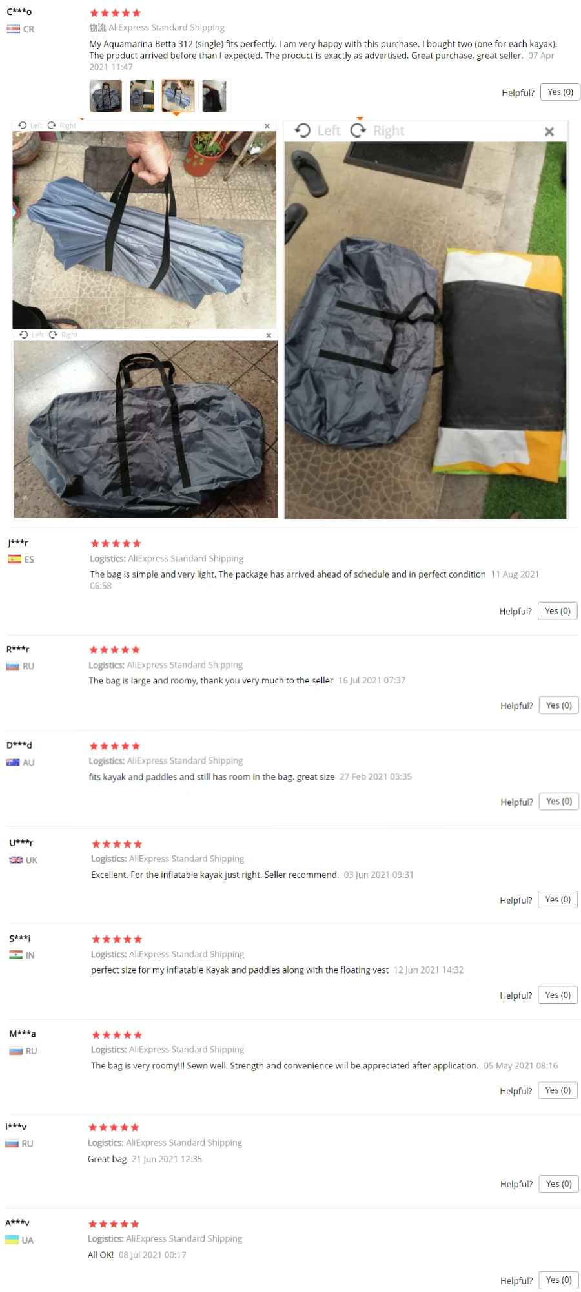Open the first review thumbnail by C***o

tap(106, 96)
